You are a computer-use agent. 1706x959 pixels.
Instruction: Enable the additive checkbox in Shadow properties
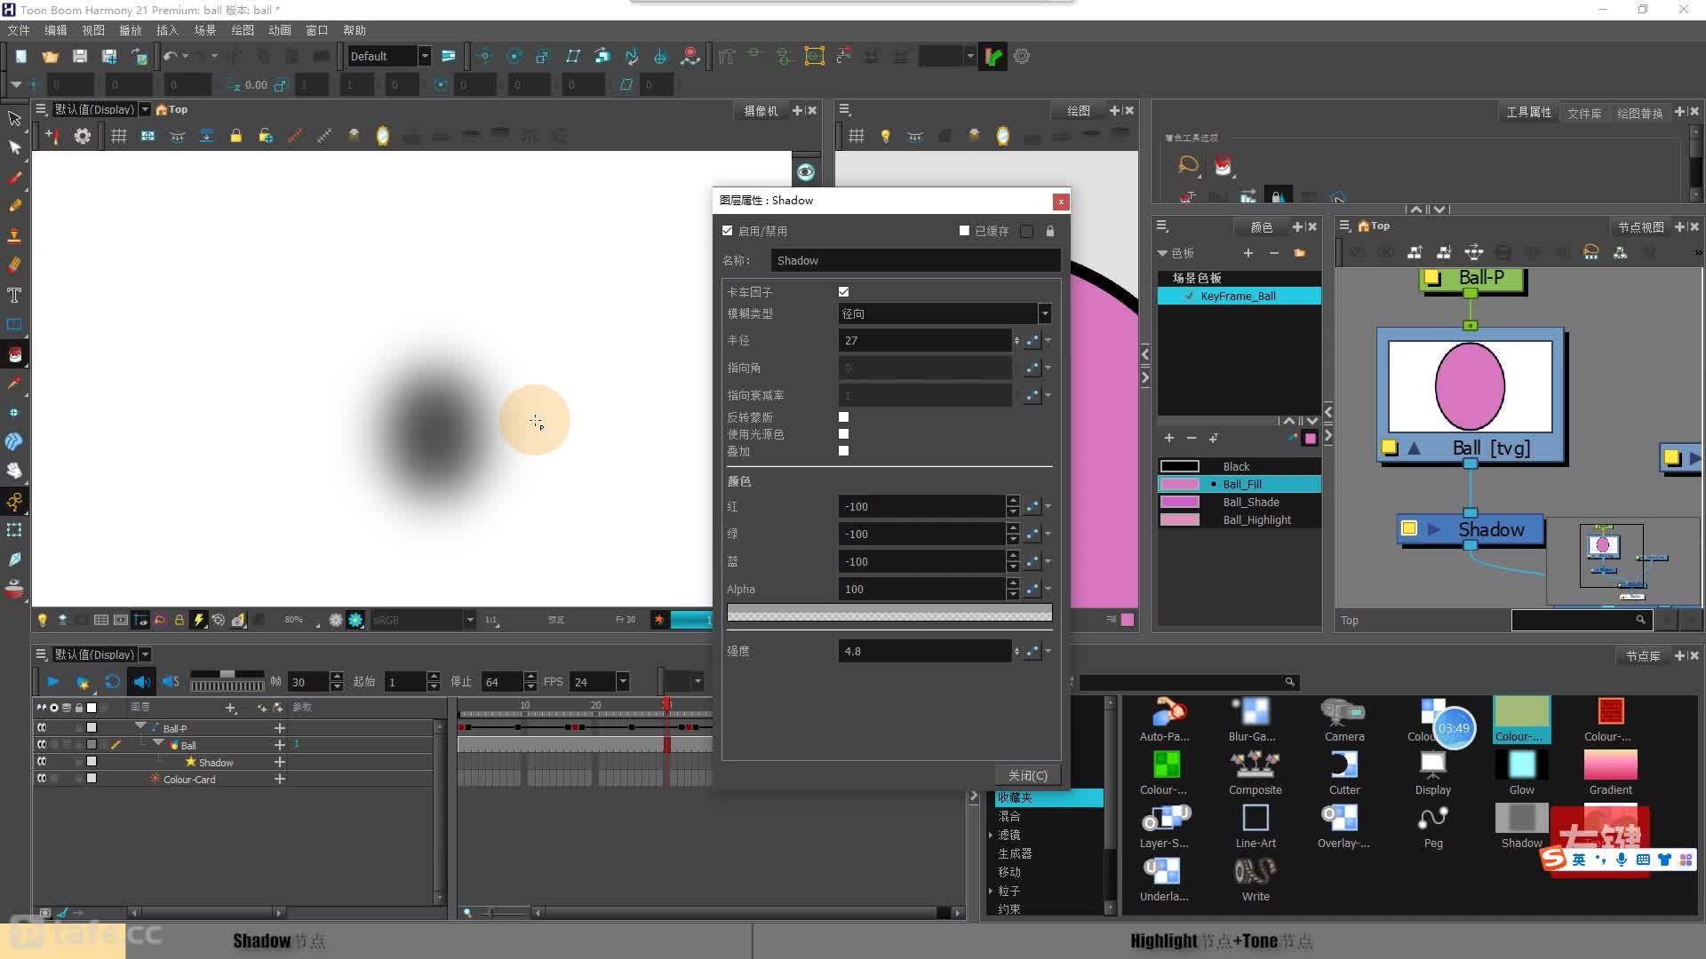point(843,451)
